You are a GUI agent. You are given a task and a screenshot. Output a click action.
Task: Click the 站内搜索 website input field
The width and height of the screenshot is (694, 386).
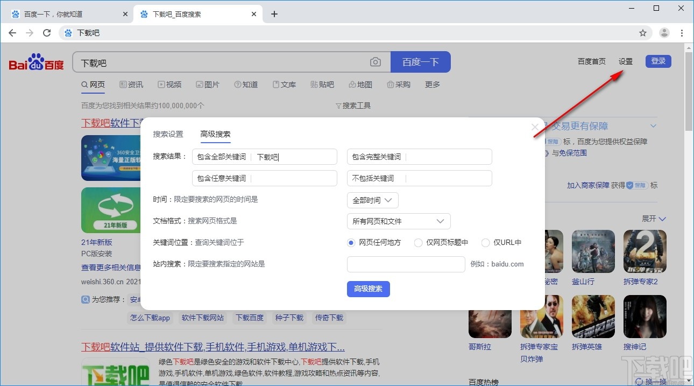click(406, 264)
